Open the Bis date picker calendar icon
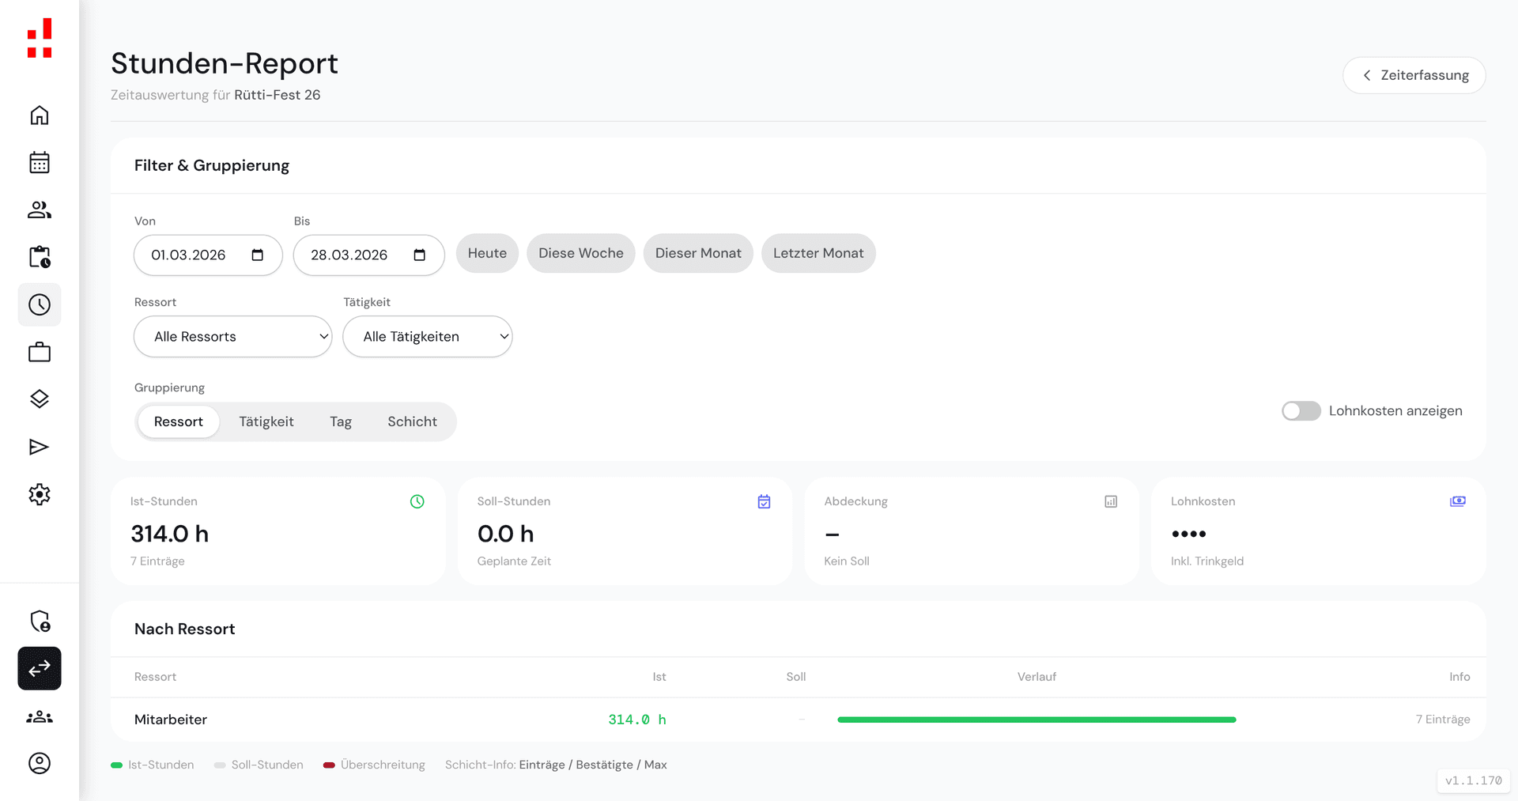Image resolution: width=1518 pixels, height=801 pixels. tap(420, 255)
